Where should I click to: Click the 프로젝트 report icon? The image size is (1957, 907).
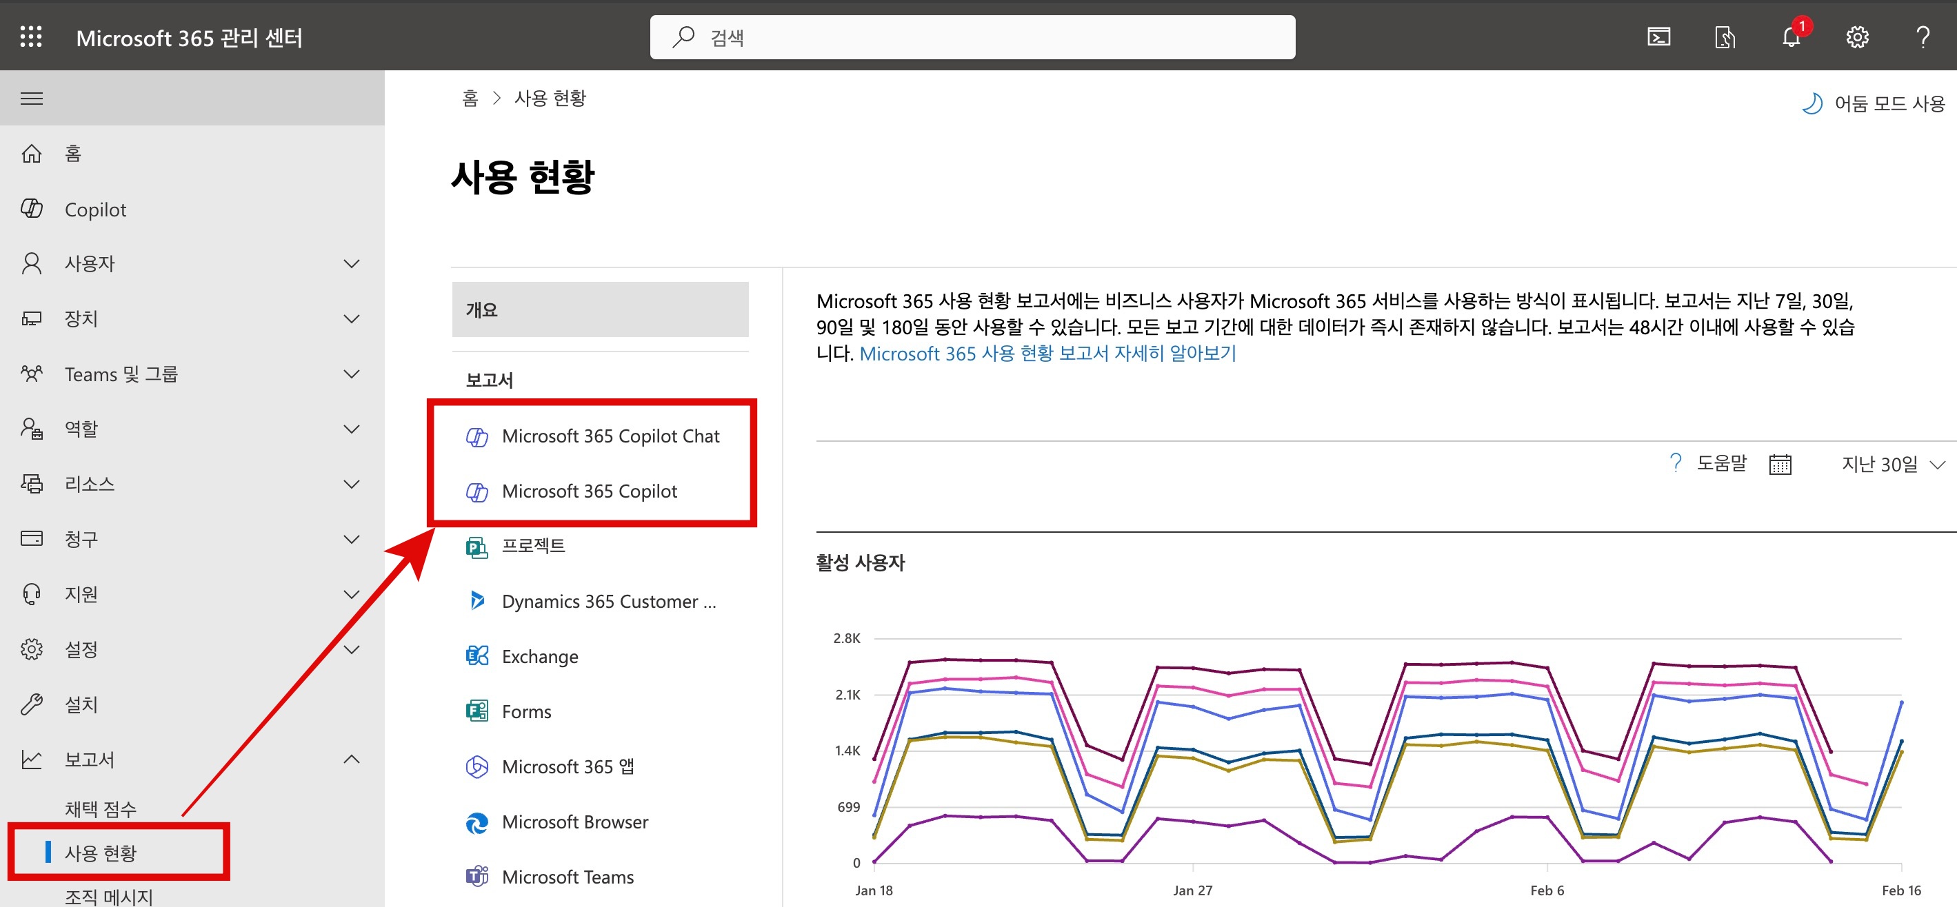tap(476, 547)
